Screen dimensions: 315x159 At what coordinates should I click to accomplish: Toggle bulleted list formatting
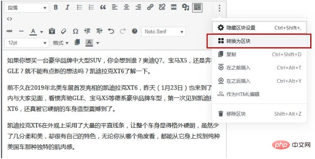point(79,8)
